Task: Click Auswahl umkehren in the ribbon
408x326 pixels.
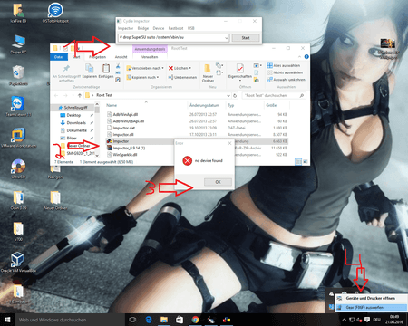Action: pyautogui.click(x=287, y=80)
